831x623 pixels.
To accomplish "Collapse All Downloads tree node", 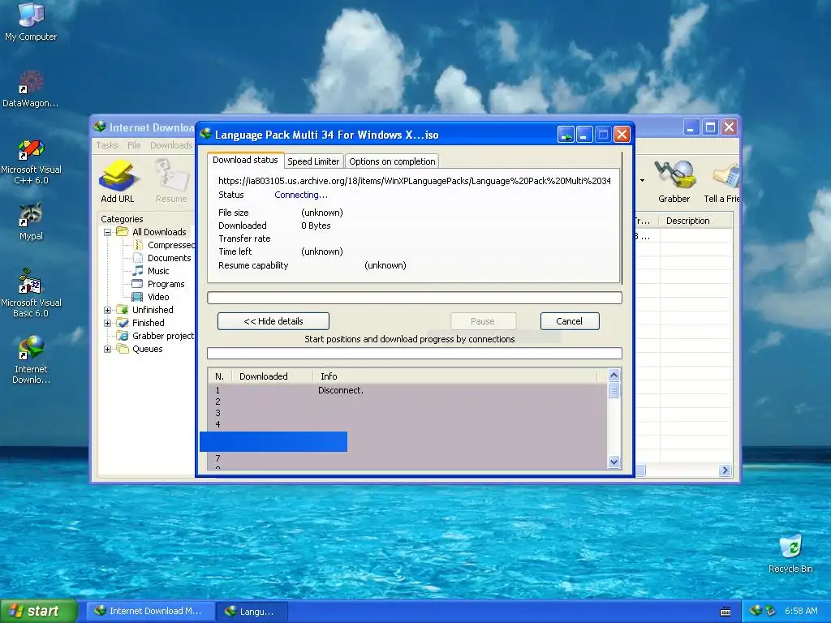I will (x=108, y=232).
